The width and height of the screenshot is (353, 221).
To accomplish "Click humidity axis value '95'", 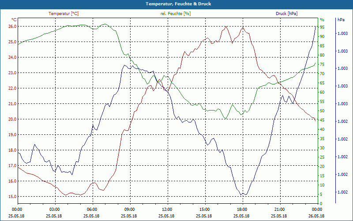I will (322, 27).
